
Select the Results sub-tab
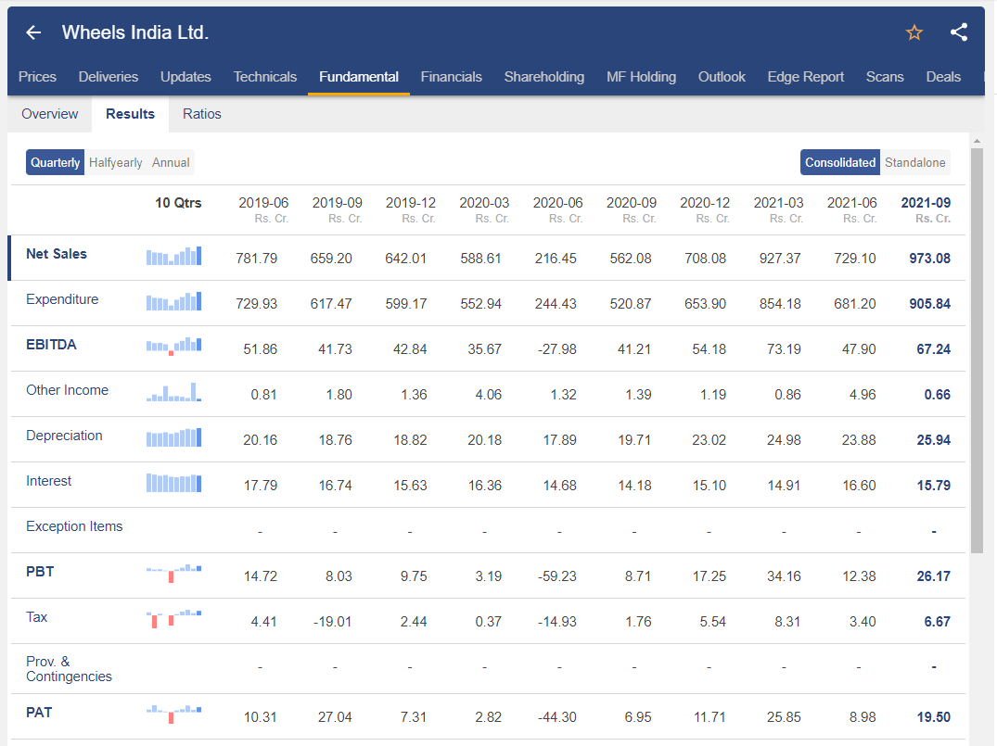tap(131, 114)
